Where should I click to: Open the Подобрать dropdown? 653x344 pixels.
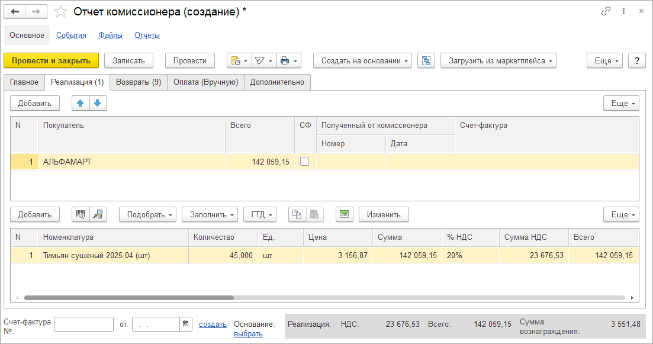tap(148, 214)
